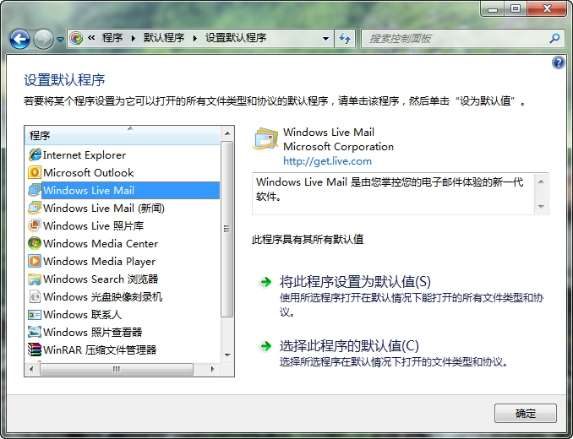Expand the 默认程序 breadcrumb arrow

pyautogui.click(x=195, y=38)
